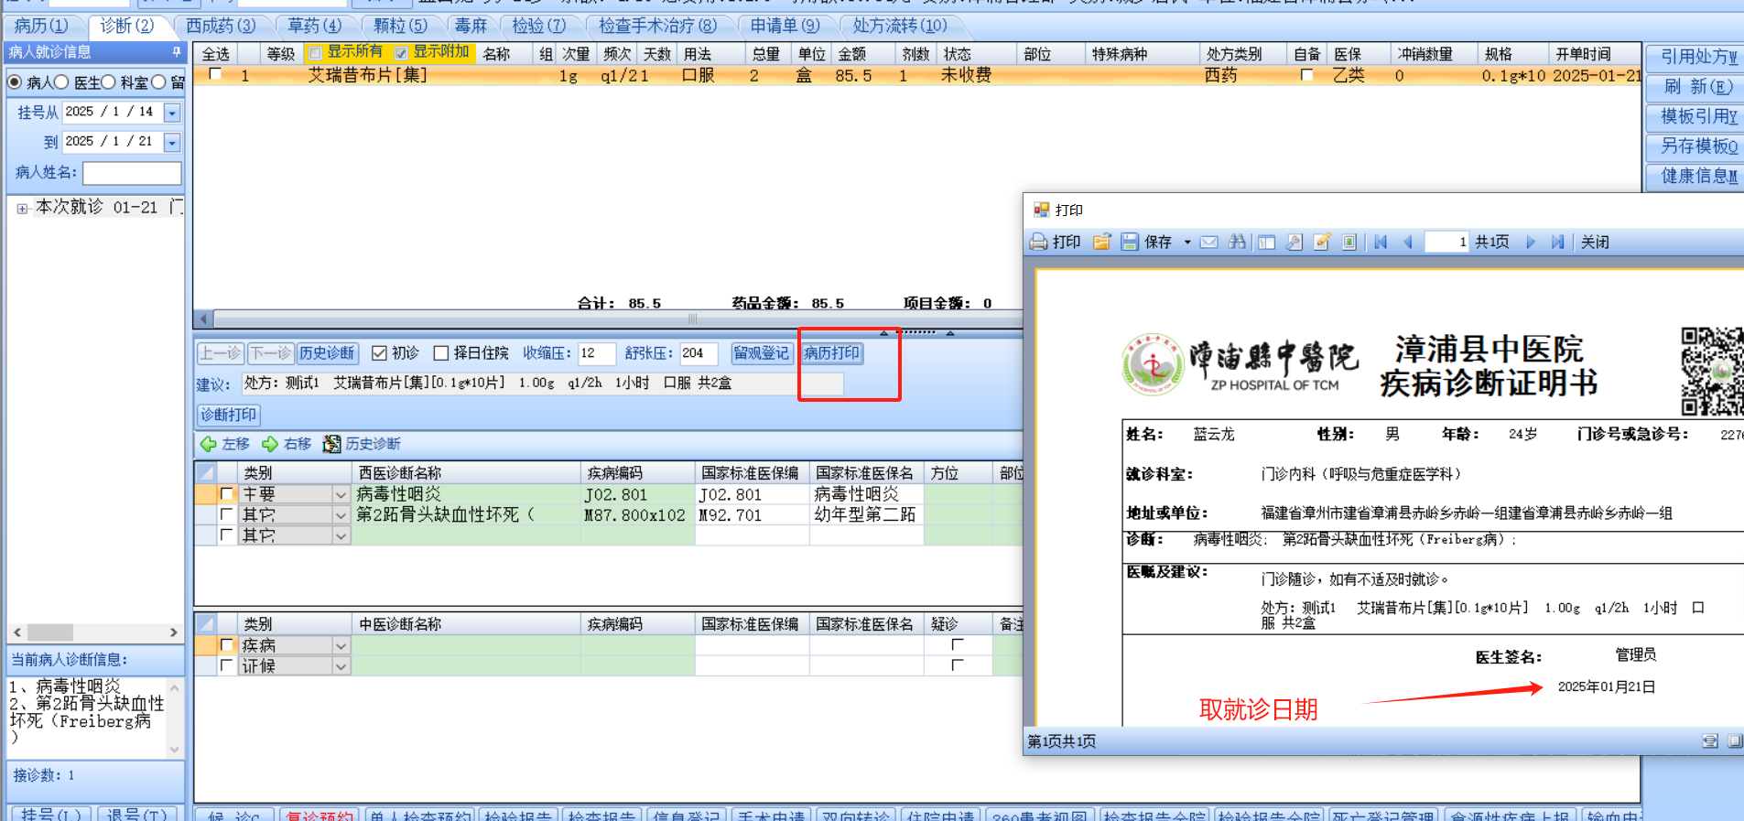Click the 历史诊断 button beside 下一诊
The height and width of the screenshot is (821, 1744).
[x=327, y=353]
